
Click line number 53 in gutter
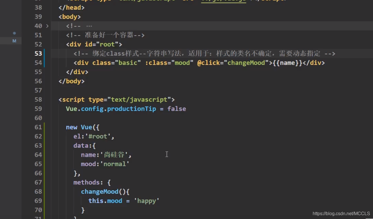coord(38,53)
